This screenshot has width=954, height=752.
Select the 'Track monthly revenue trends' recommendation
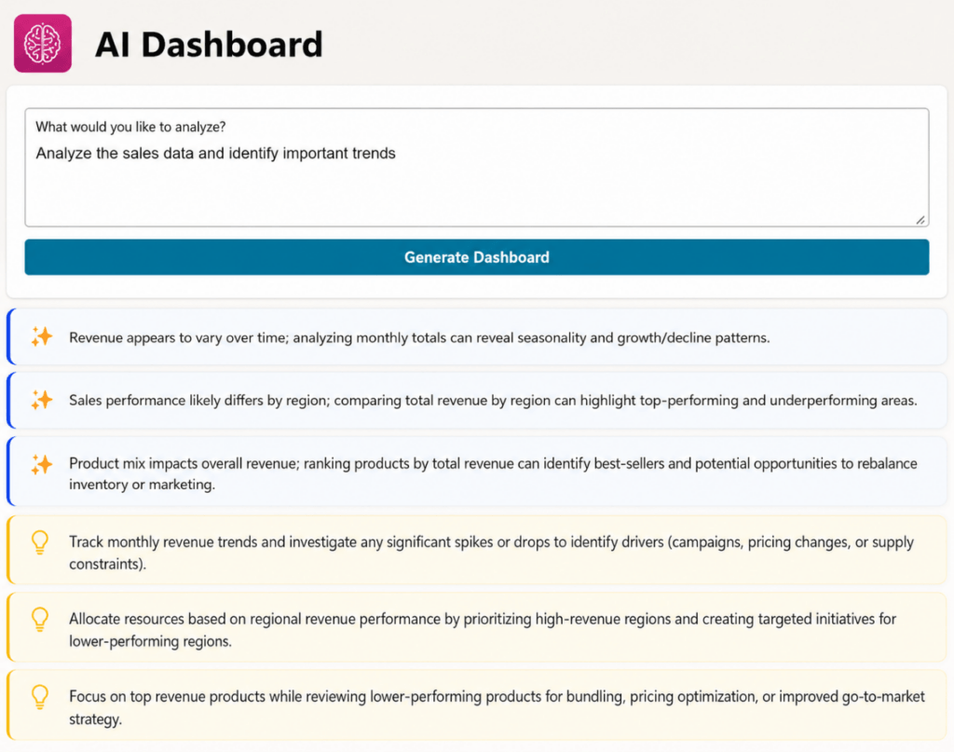(x=476, y=550)
